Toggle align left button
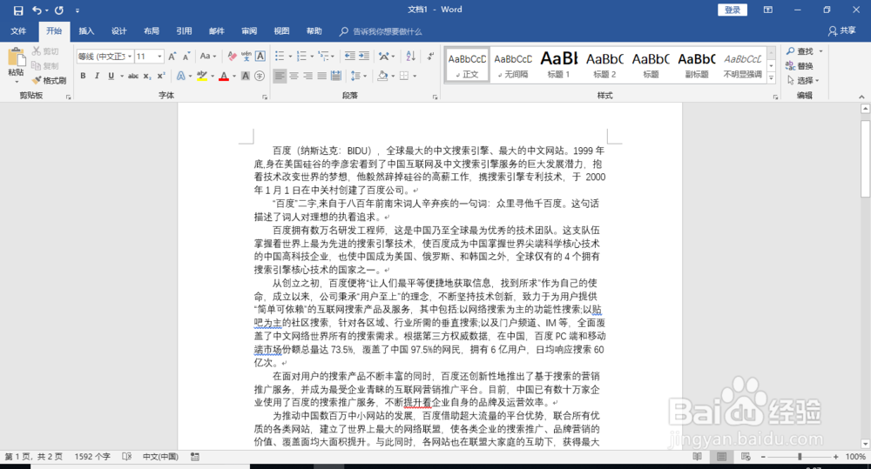Viewport: 871px width, 469px height. [x=280, y=76]
